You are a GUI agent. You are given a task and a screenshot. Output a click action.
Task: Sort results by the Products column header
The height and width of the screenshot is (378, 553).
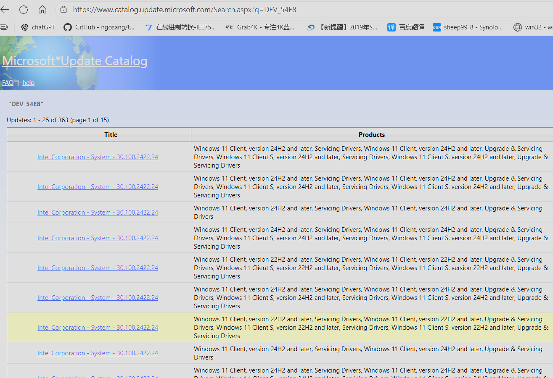tap(371, 134)
